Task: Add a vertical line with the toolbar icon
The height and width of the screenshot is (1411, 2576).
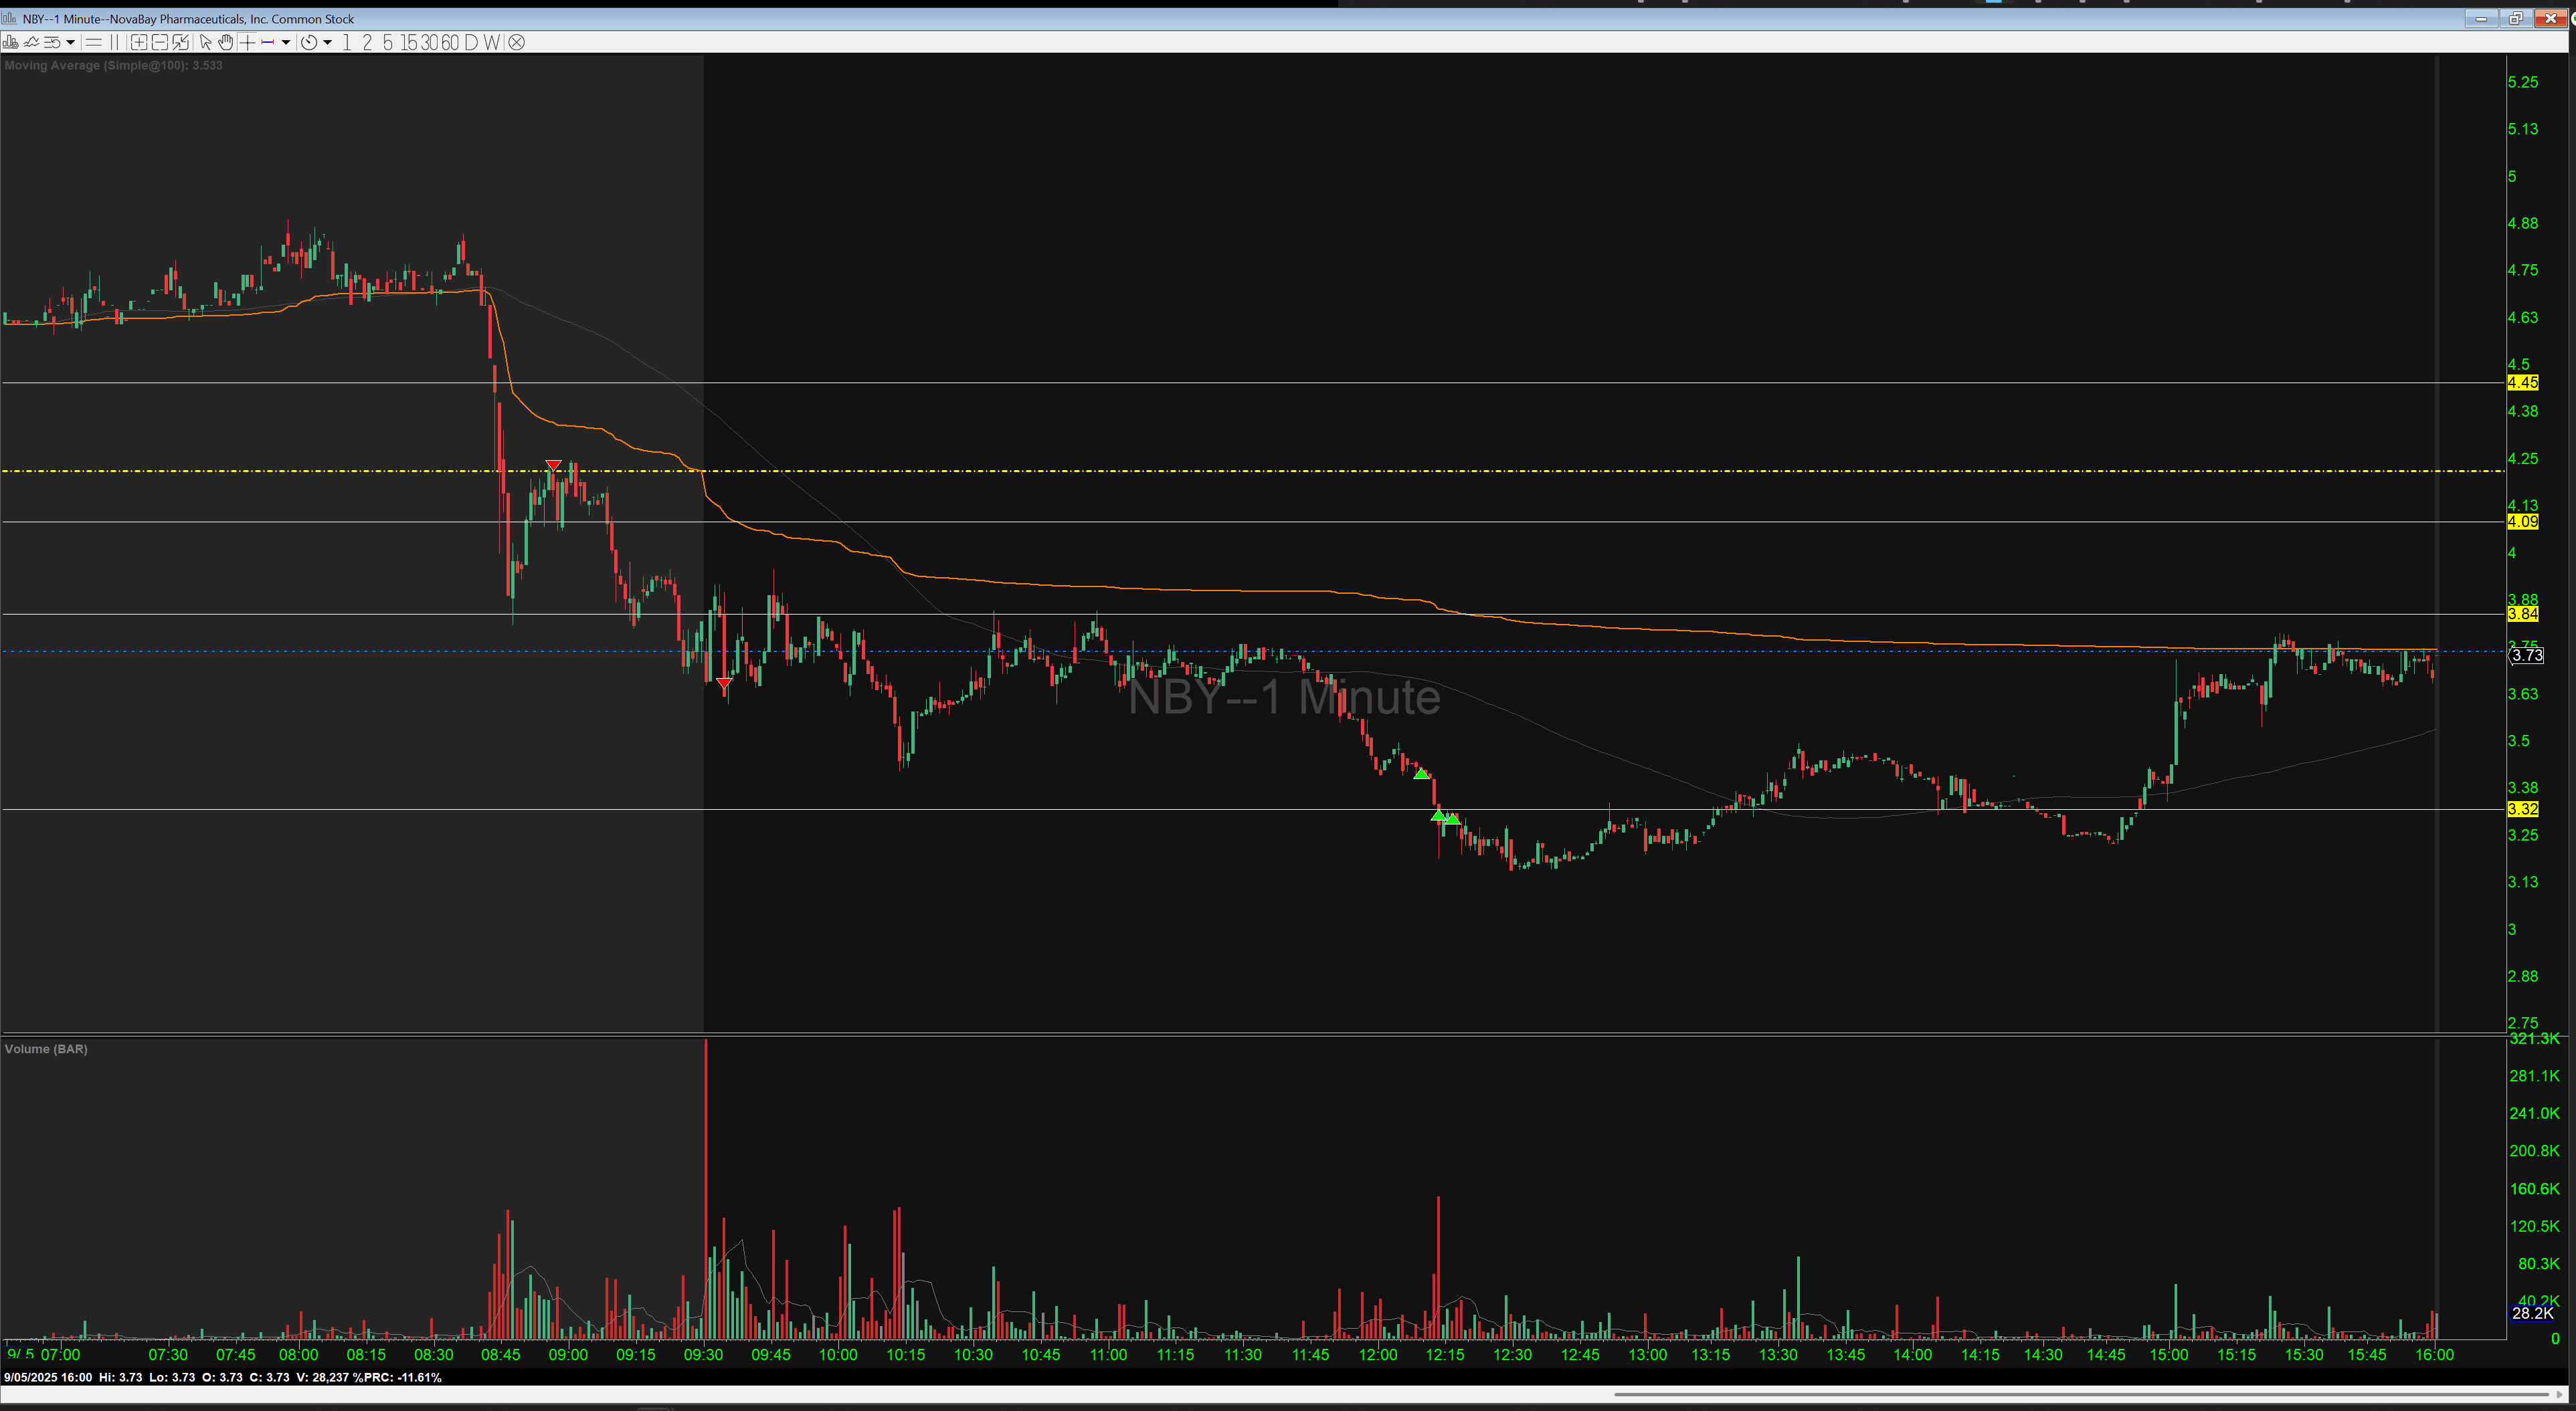Action: click(x=115, y=42)
